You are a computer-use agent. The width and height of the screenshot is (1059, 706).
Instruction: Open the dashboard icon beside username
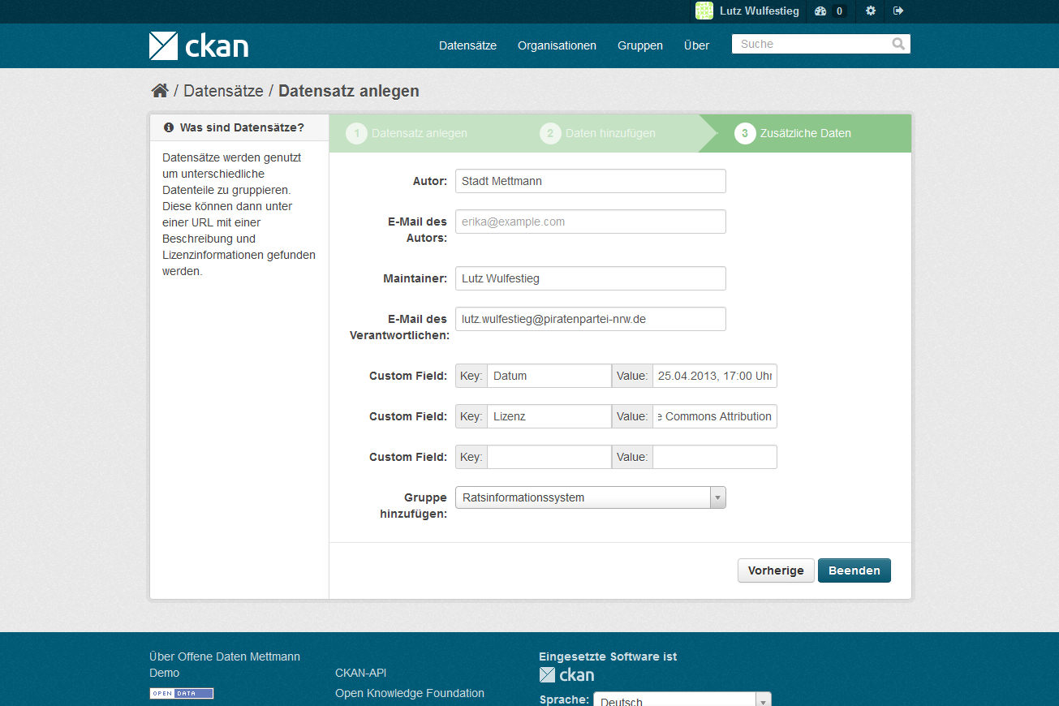pos(820,11)
